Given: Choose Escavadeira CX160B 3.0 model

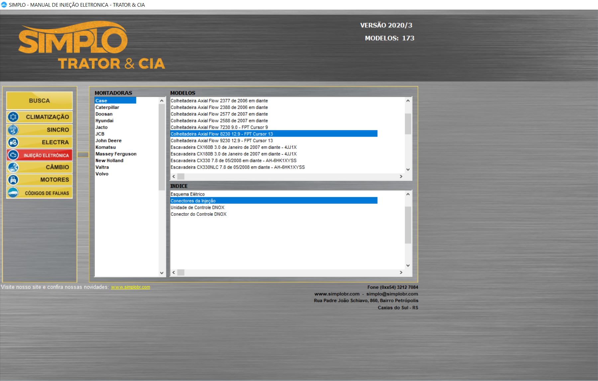Looking at the screenshot, I should click(233, 147).
